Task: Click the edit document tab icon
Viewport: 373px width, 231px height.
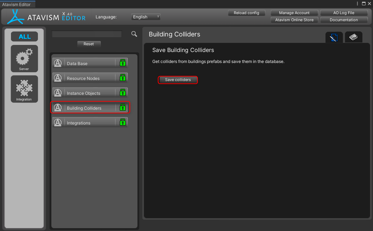Action: point(334,37)
